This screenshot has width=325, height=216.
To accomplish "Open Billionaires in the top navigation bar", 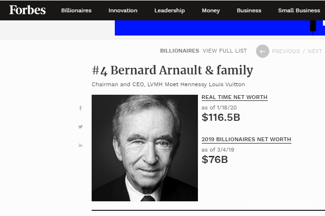I will click(76, 10).
